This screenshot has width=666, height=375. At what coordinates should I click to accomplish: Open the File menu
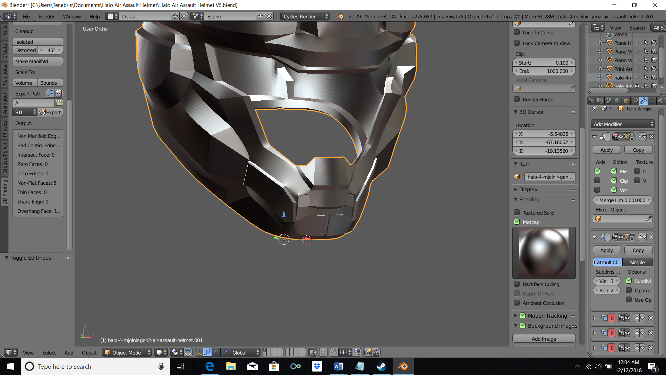pyautogui.click(x=26, y=16)
